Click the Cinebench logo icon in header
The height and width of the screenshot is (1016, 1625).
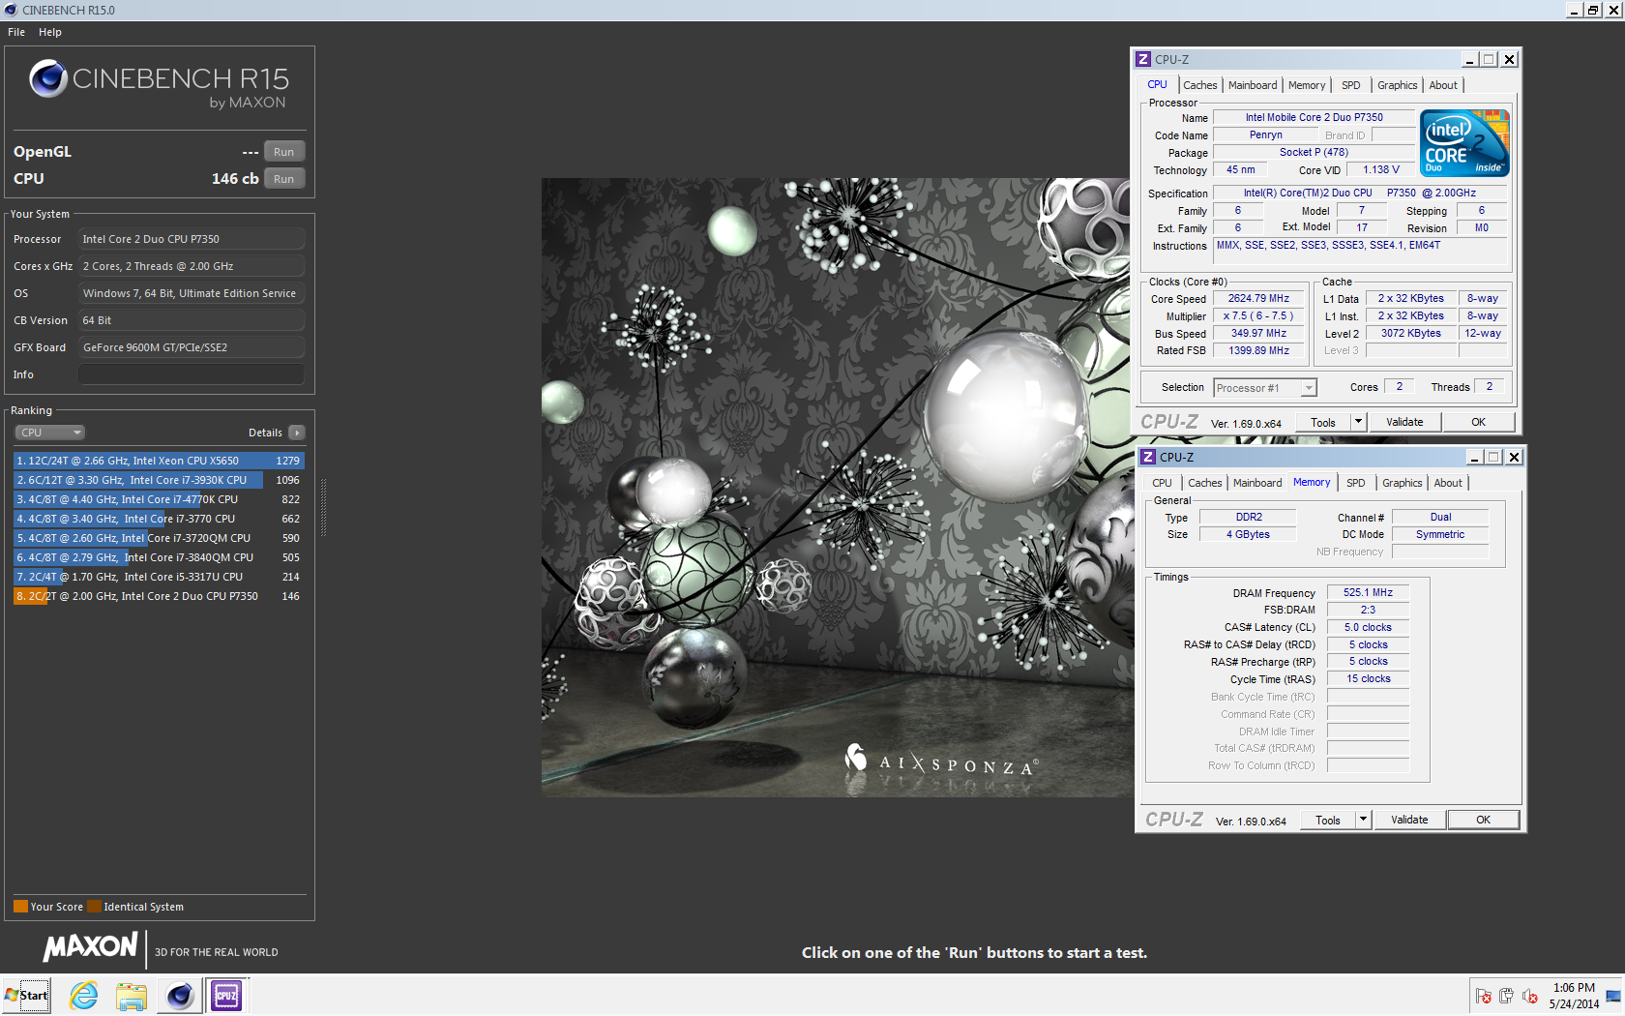point(47,78)
